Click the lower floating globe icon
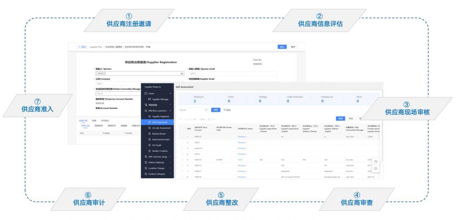This screenshot has height=220, width=457. [375, 168]
